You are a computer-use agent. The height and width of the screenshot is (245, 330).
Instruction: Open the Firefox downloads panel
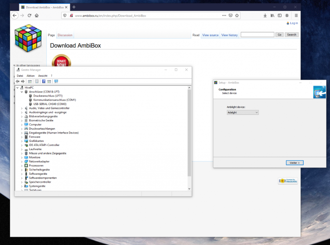[265, 15]
